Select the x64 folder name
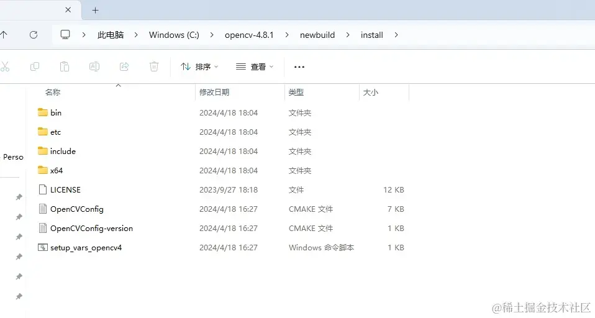595x318 pixels. [x=56, y=170]
